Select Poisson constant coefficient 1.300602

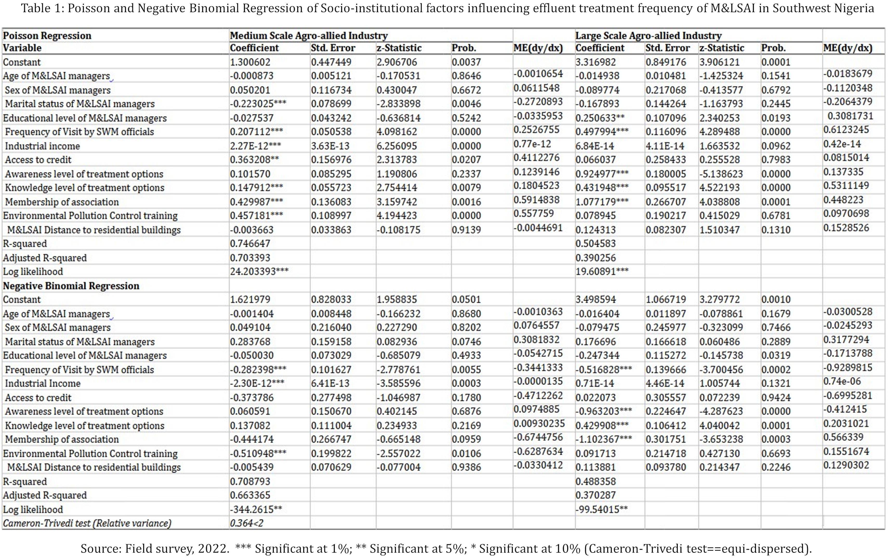pyautogui.click(x=250, y=62)
